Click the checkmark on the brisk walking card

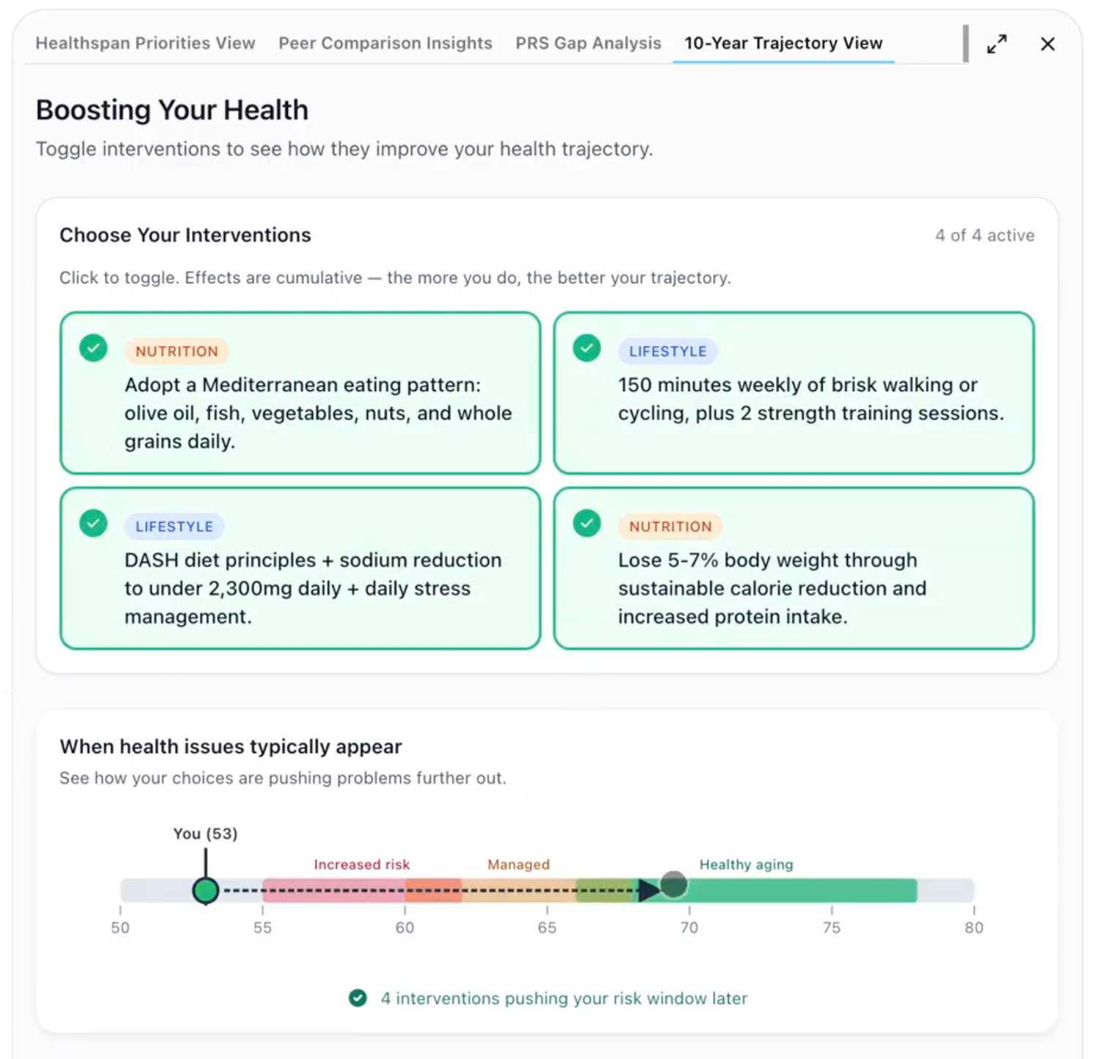(587, 348)
